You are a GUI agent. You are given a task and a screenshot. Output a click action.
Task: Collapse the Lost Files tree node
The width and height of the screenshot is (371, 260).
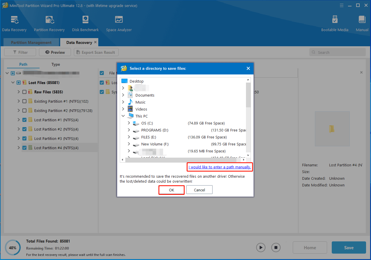click(13, 83)
